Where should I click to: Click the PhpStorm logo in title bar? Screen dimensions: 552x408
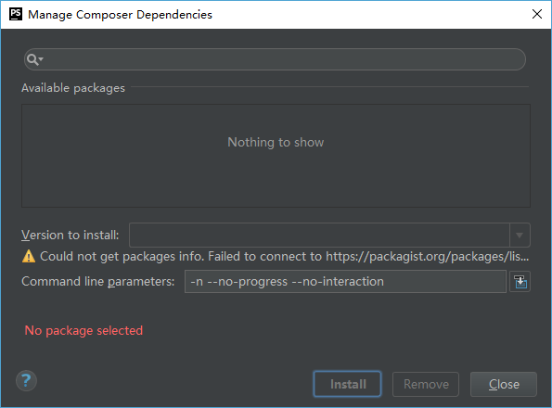click(x=16, y=15)
